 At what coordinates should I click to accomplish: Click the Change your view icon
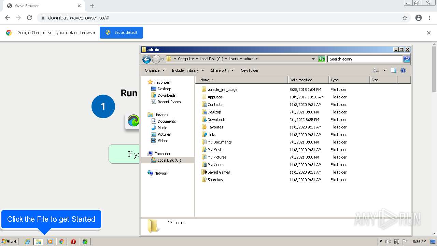click(x=376, y=70)
